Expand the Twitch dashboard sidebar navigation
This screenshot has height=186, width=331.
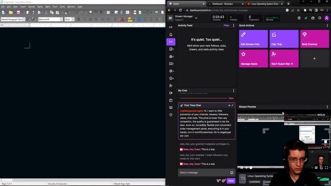click(x=171, y=27)
